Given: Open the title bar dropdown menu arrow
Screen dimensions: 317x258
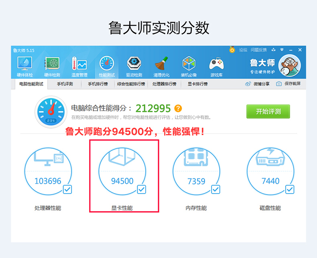Looking at the screenshot, I should click(282, 50).
